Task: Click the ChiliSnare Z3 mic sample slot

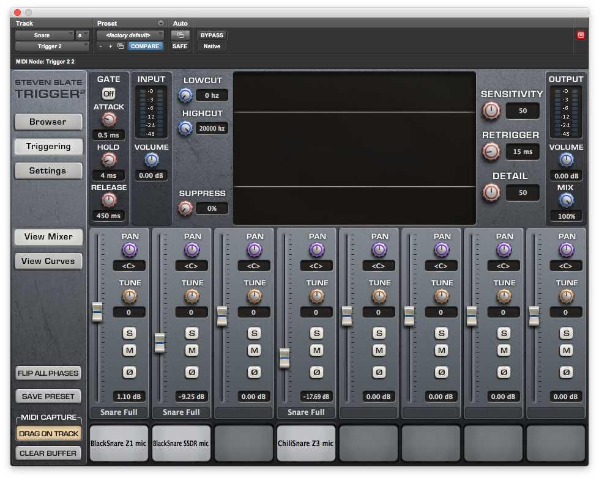Action: point(307,444)
